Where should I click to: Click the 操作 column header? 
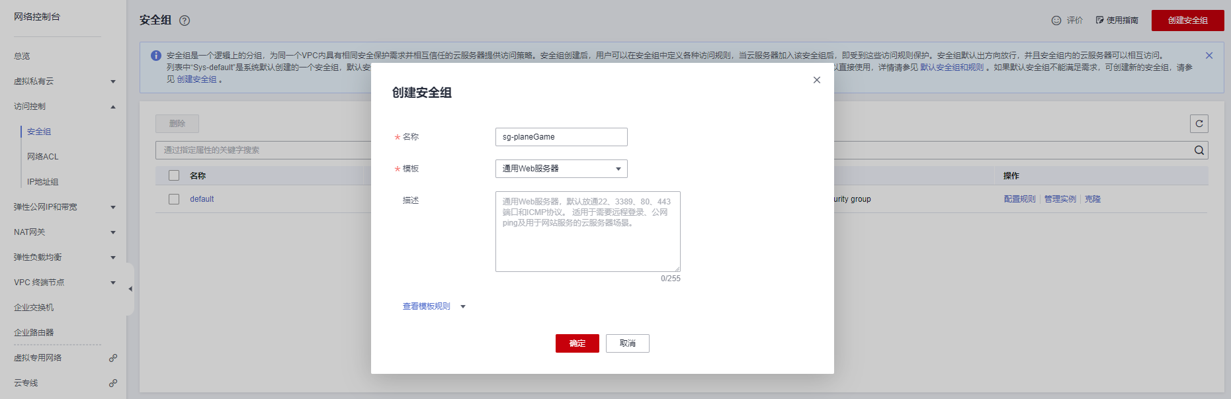coord(1011,176)
